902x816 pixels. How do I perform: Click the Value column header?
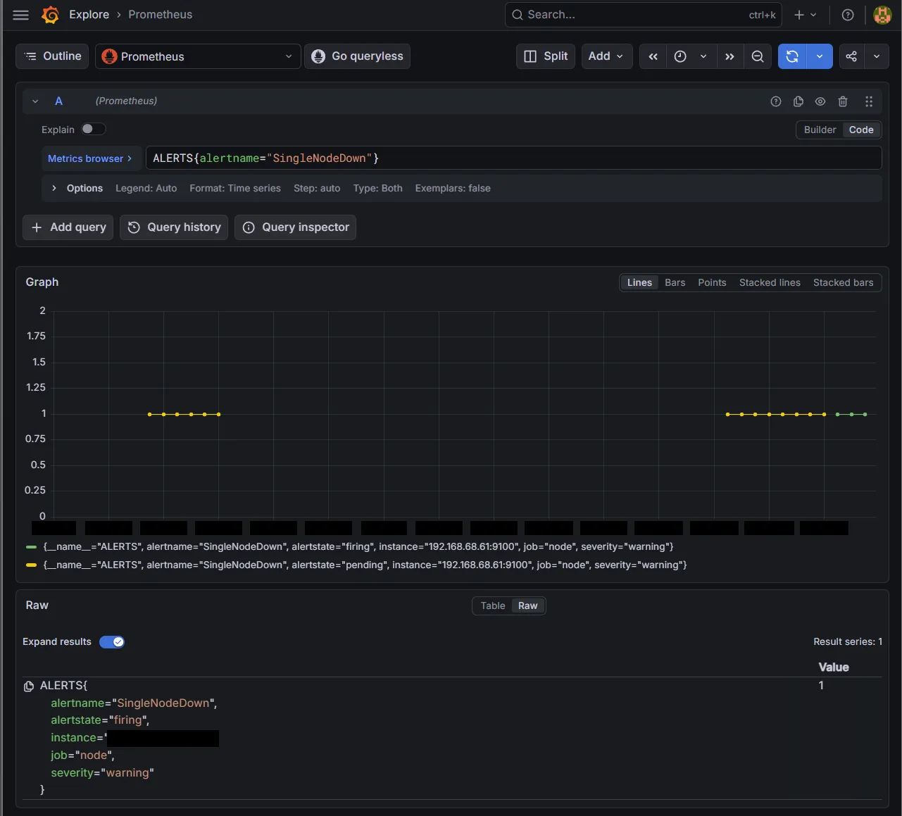pos(834,667)
